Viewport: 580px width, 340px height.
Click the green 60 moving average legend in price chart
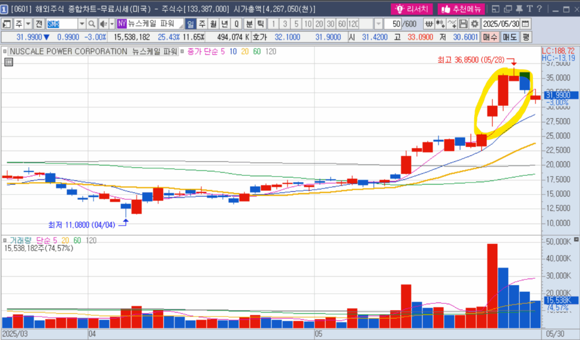(x=257, y=51)
